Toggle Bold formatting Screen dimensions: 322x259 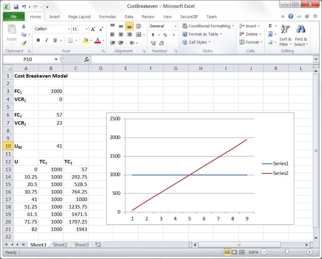coord(38,40)
